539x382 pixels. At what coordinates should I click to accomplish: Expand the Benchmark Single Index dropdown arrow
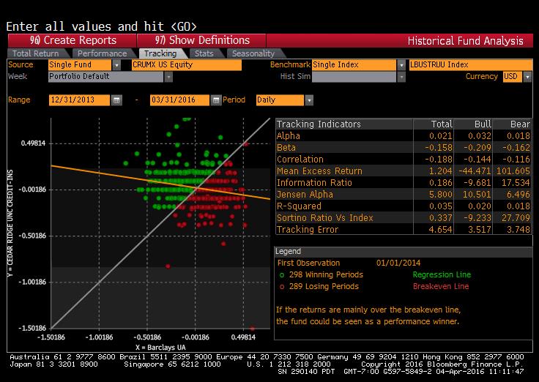point(401,65)
